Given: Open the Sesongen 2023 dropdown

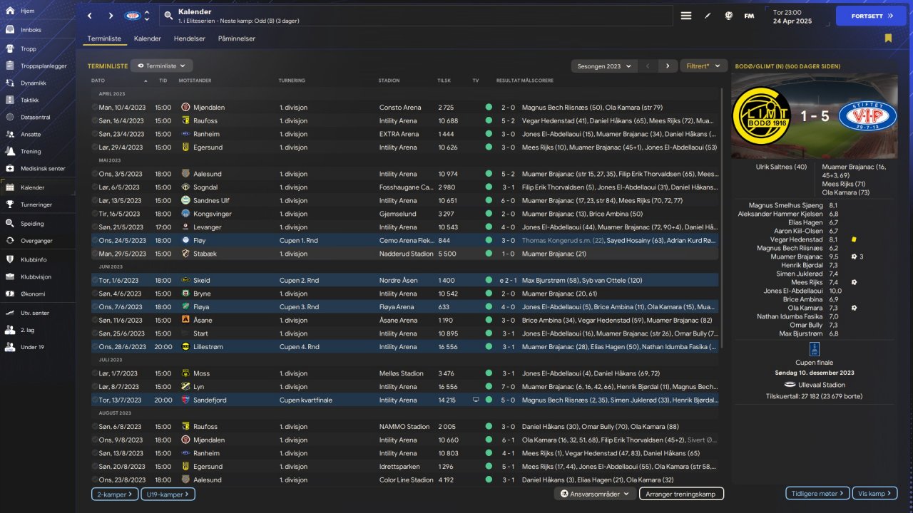Looking at the screenshot, I should (x=603, y=66).
